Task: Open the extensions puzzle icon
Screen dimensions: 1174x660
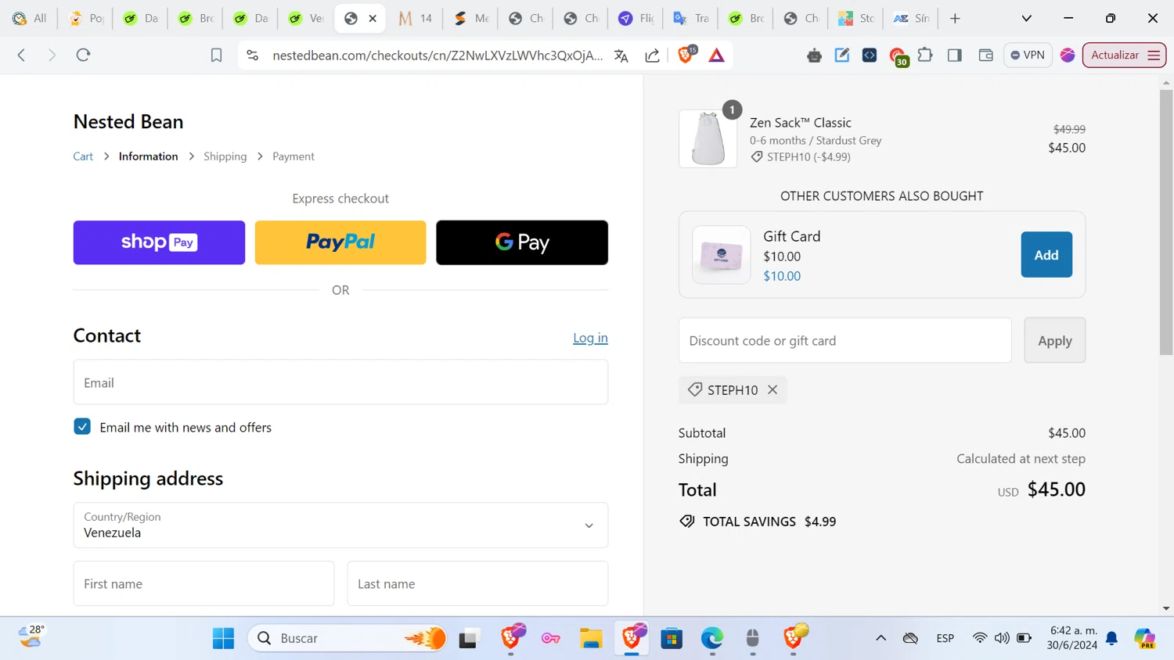Action: (925, 55)
